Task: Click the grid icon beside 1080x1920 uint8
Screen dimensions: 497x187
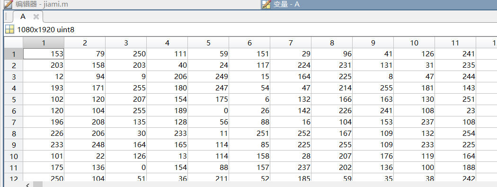Action: [10, 30]
